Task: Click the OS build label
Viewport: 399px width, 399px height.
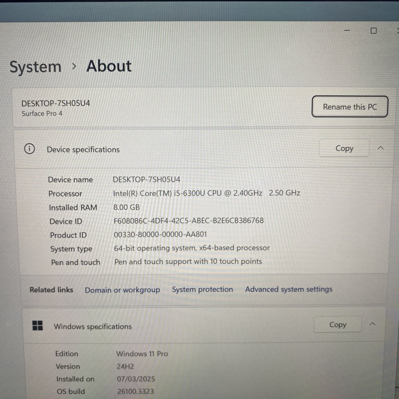Action: [71, 391]
